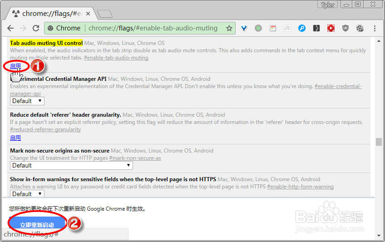Click the 'Show in-form warnings for sensitive fields' heading
Screen dimensions: 385x242
pyautogui.click(x=113, y=179)
